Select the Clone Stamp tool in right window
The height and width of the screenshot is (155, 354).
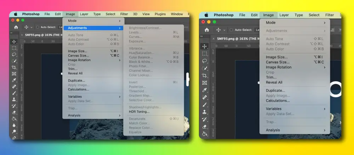pyautogui.click(x=205, y=112)
